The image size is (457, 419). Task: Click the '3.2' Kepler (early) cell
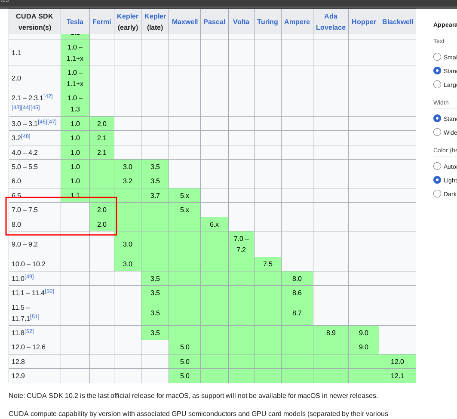point(128,181)
